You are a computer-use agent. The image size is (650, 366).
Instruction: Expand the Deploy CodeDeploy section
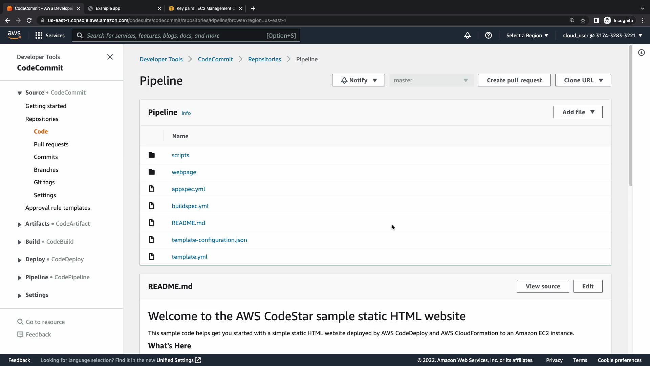pyautogui.click(x=20, y=260)
